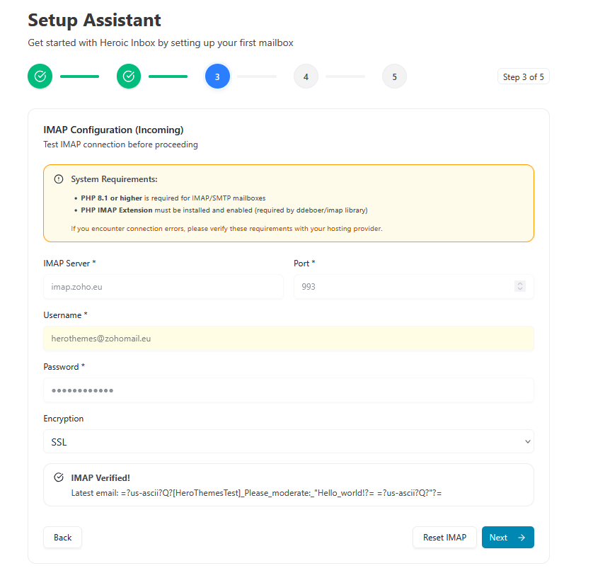593x578 pixels.
Task: Click the IMAP Verified checkmark icon
Action: [59, 477]
